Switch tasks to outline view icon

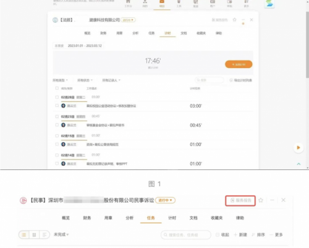click(44, 234)
